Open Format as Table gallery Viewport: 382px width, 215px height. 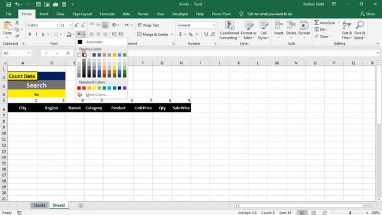tap(248, 30)
